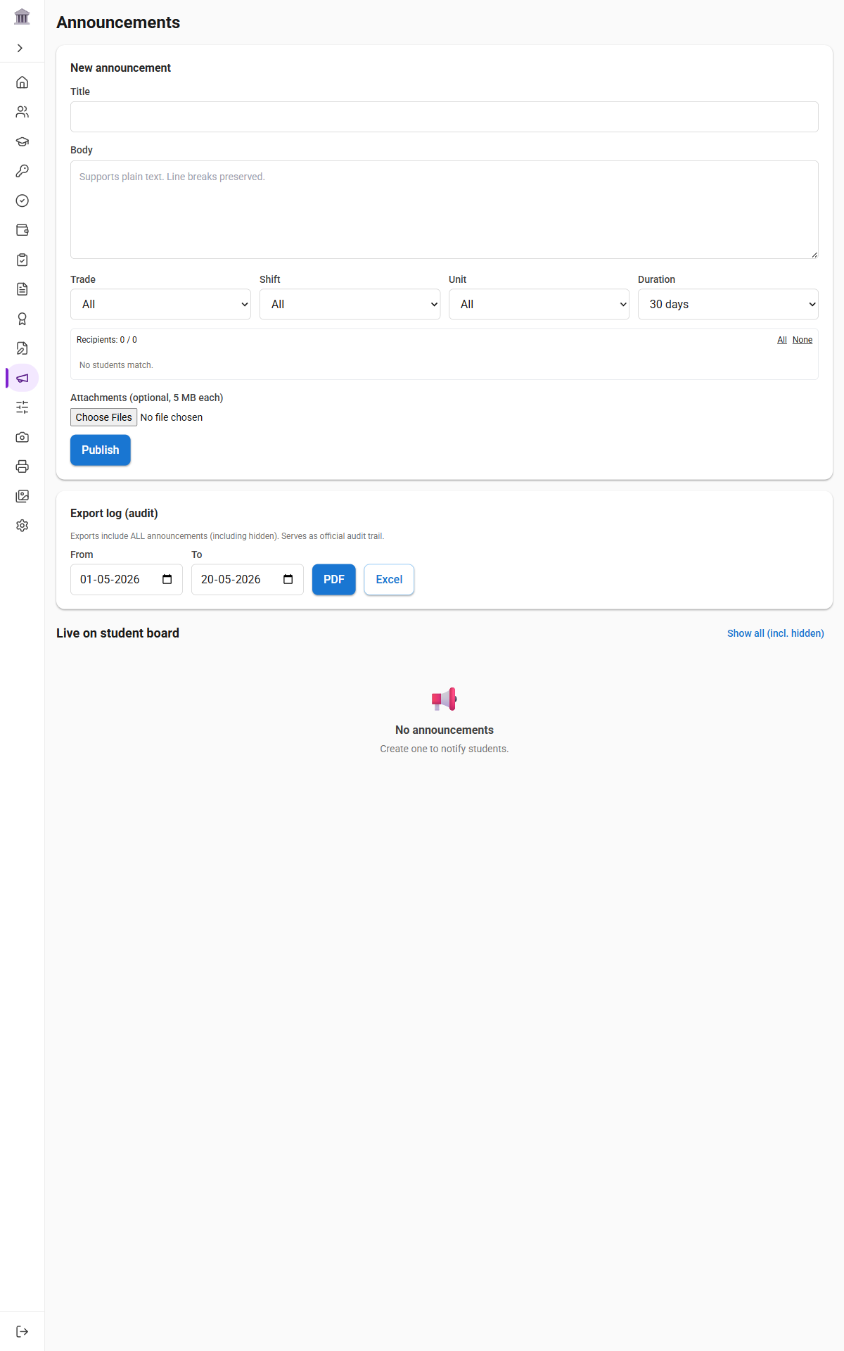The width and height of the screenshot is (844, 1351).
Task: Click Show all (incl. hidden) link
Action: 776,633
